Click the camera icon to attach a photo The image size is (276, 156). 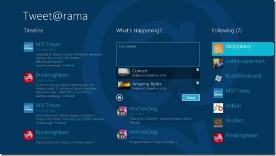tap(120, 97)
